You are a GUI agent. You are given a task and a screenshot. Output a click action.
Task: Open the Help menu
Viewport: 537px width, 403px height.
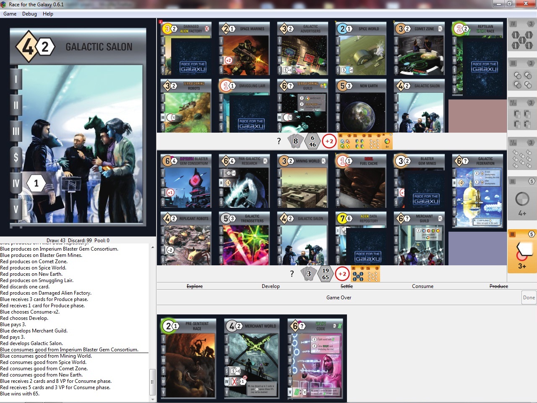click(48, 14)
